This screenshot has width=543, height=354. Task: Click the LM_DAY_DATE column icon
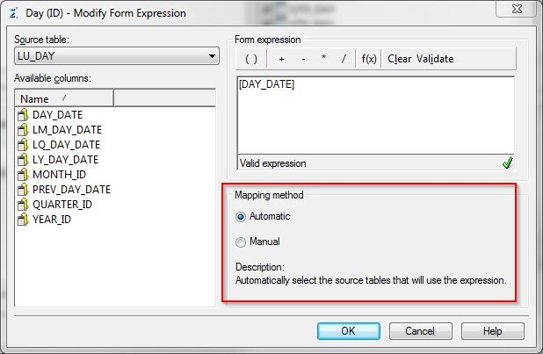click(x=24, y=130)
